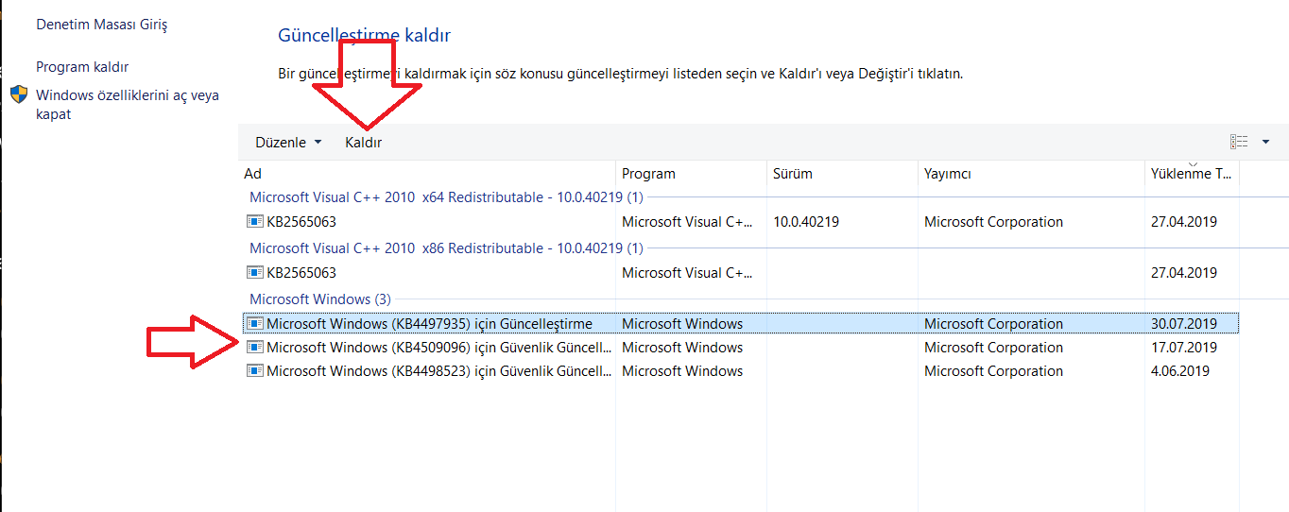Click the 27.04.2019 date in x64 KB2565063 row
Image resolution: width=1289 pixels, height=512 pixels.
pyautogui.click(x=1184, y=222)
